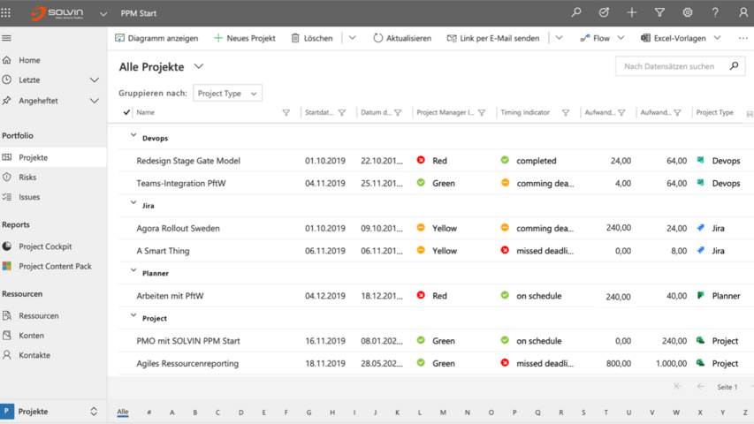
Task: Click the search magnifier in top bar
Action: pyautogui.click(x=576, y=13)
